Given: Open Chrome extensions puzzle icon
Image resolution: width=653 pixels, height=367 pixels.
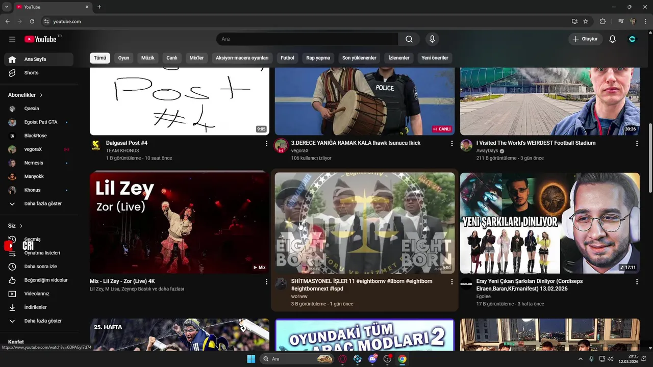Looking at the screenshot, I should click(602, 21).
